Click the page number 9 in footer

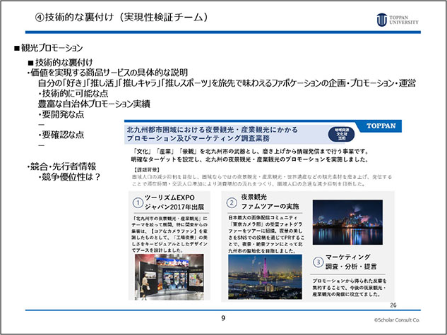[x=223, y=319]
